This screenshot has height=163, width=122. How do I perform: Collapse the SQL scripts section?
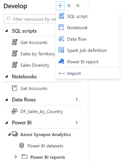point(7,31)
